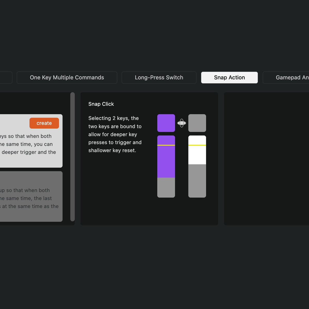Screen dimensions: 309x309
Task: Select the gray key square
Action: point(197,123)
